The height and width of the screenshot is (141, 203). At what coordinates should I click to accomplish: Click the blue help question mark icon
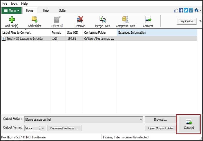(x=196, y=10)
